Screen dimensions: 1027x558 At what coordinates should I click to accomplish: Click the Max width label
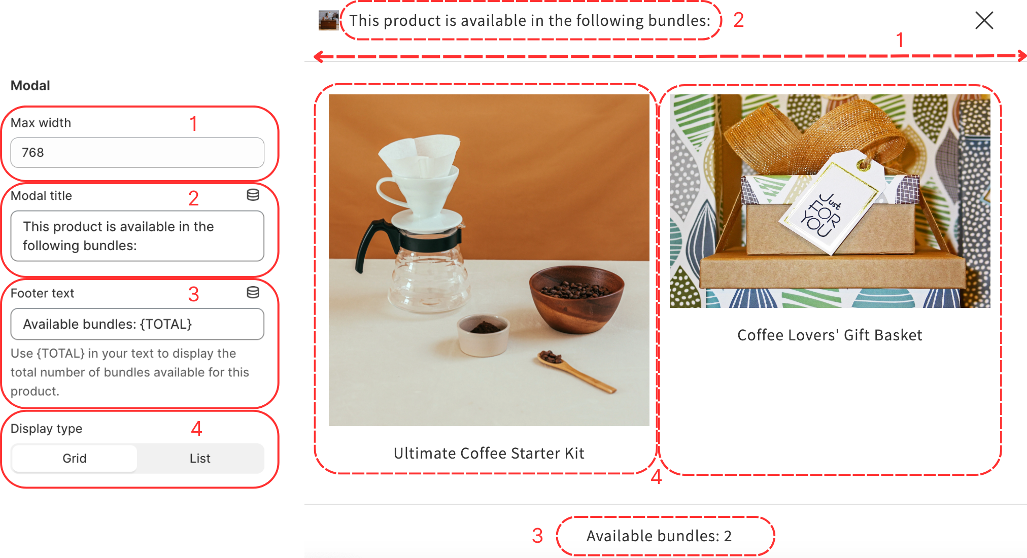pos(41,123)
